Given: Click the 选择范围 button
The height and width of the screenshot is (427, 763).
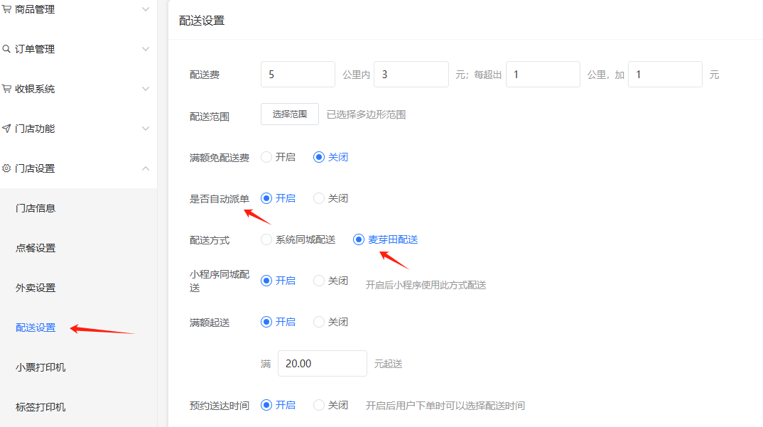Looking at the screenshot, I should click(289, 114).
